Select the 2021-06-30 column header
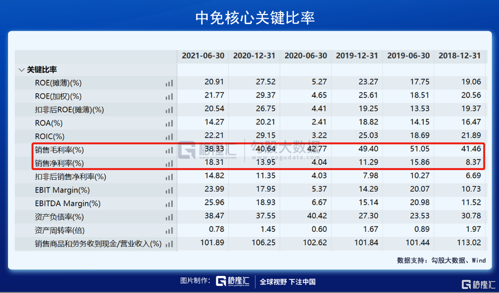The image size is (499, 293). click(x=203, y=56)
